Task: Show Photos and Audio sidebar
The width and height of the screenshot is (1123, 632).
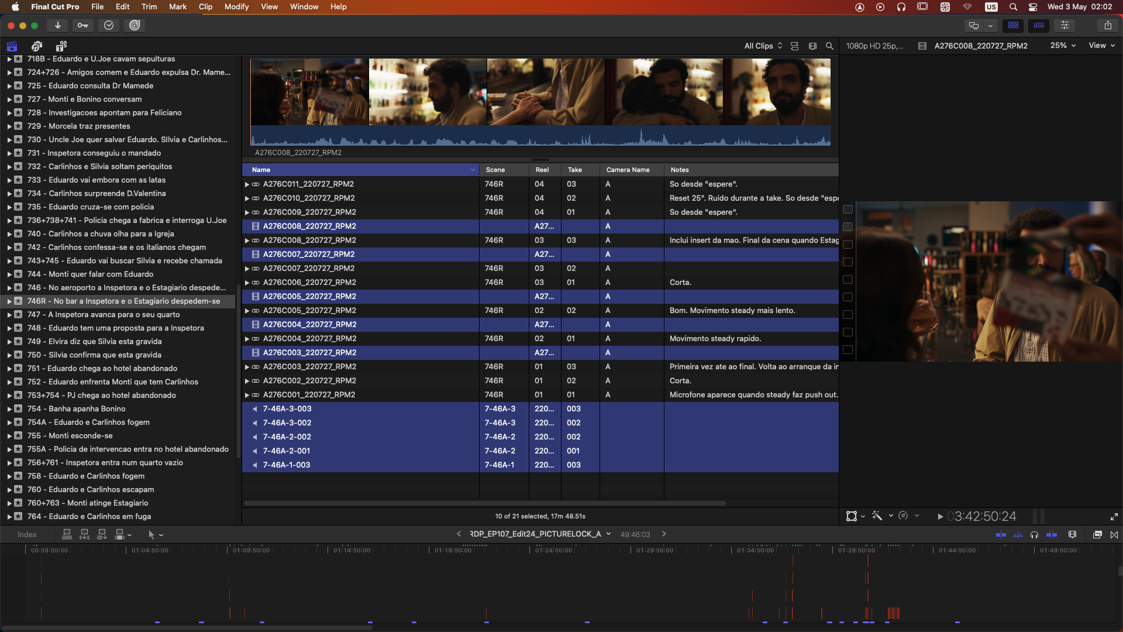Action: tap(37, 46)
